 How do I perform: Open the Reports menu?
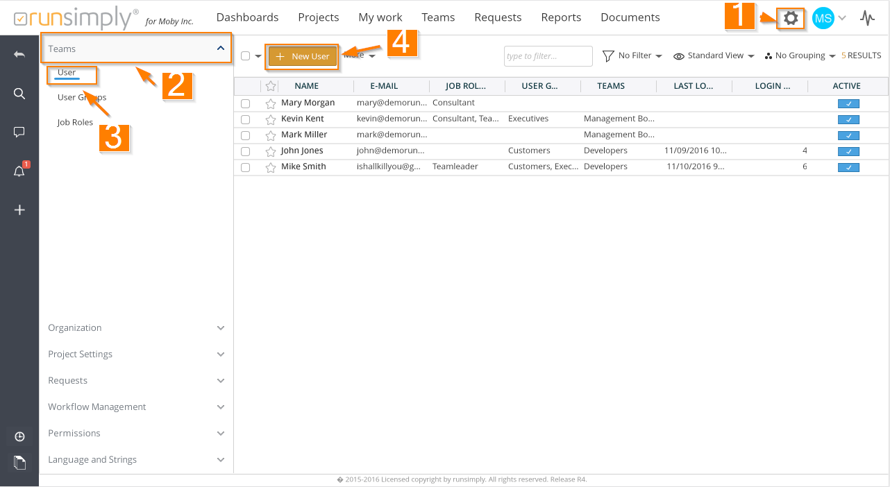(x=561, y=17)
